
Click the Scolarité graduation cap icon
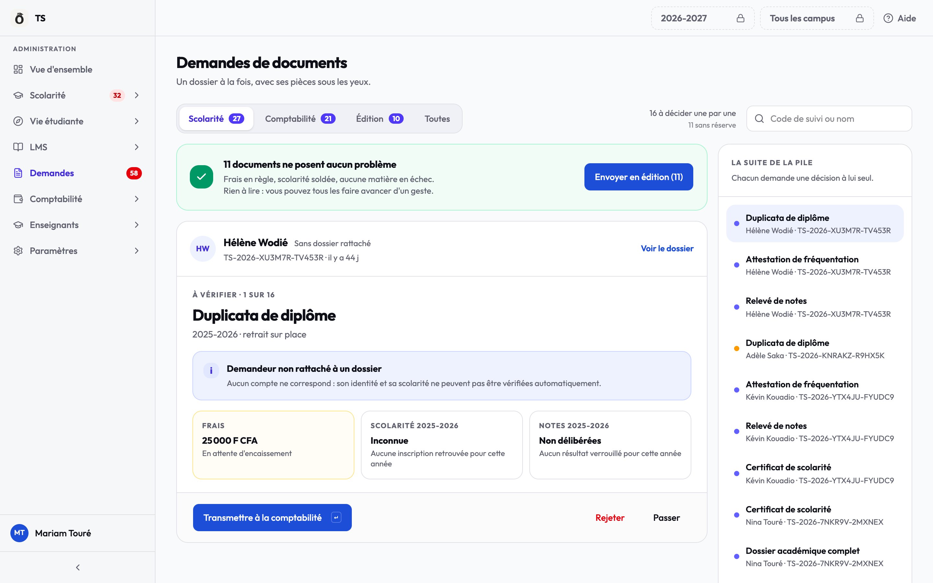pyautogui.click(x=18, y=95)
